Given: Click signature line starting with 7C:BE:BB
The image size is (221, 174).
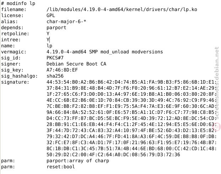Looking at the screenshot, I should [132, 106].
